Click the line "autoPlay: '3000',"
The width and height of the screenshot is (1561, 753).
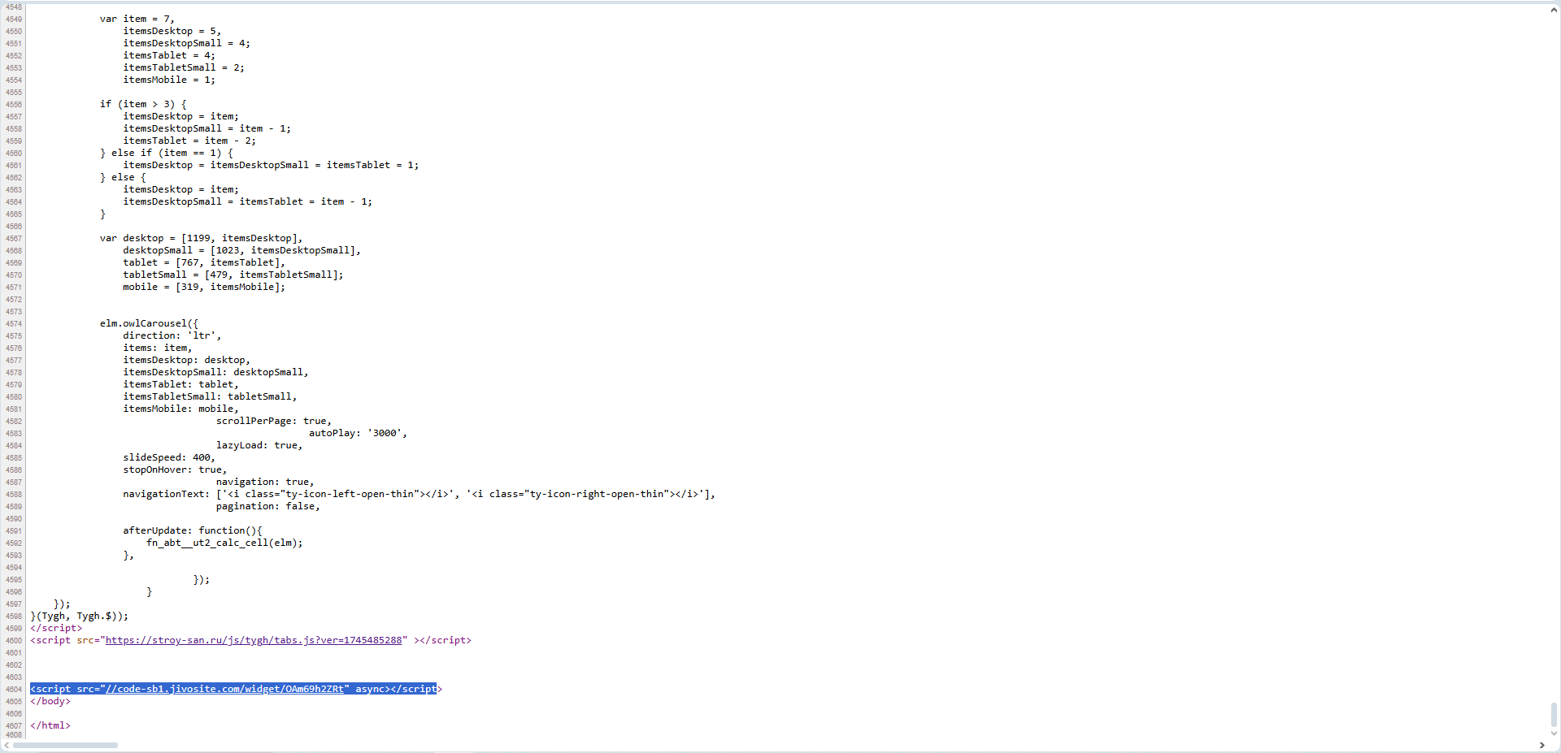coord(358,433)
